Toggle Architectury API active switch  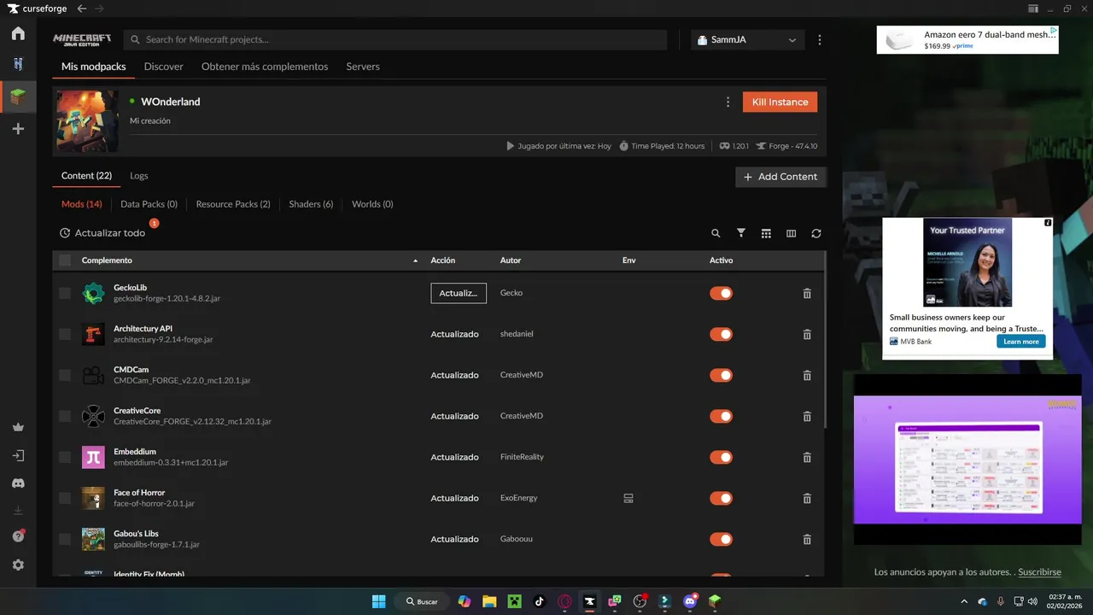pos(722,334)
